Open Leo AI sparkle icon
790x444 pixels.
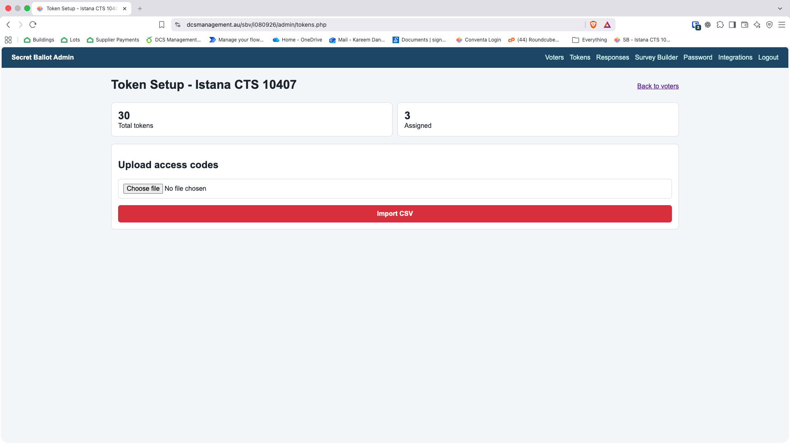click(757, 25)
